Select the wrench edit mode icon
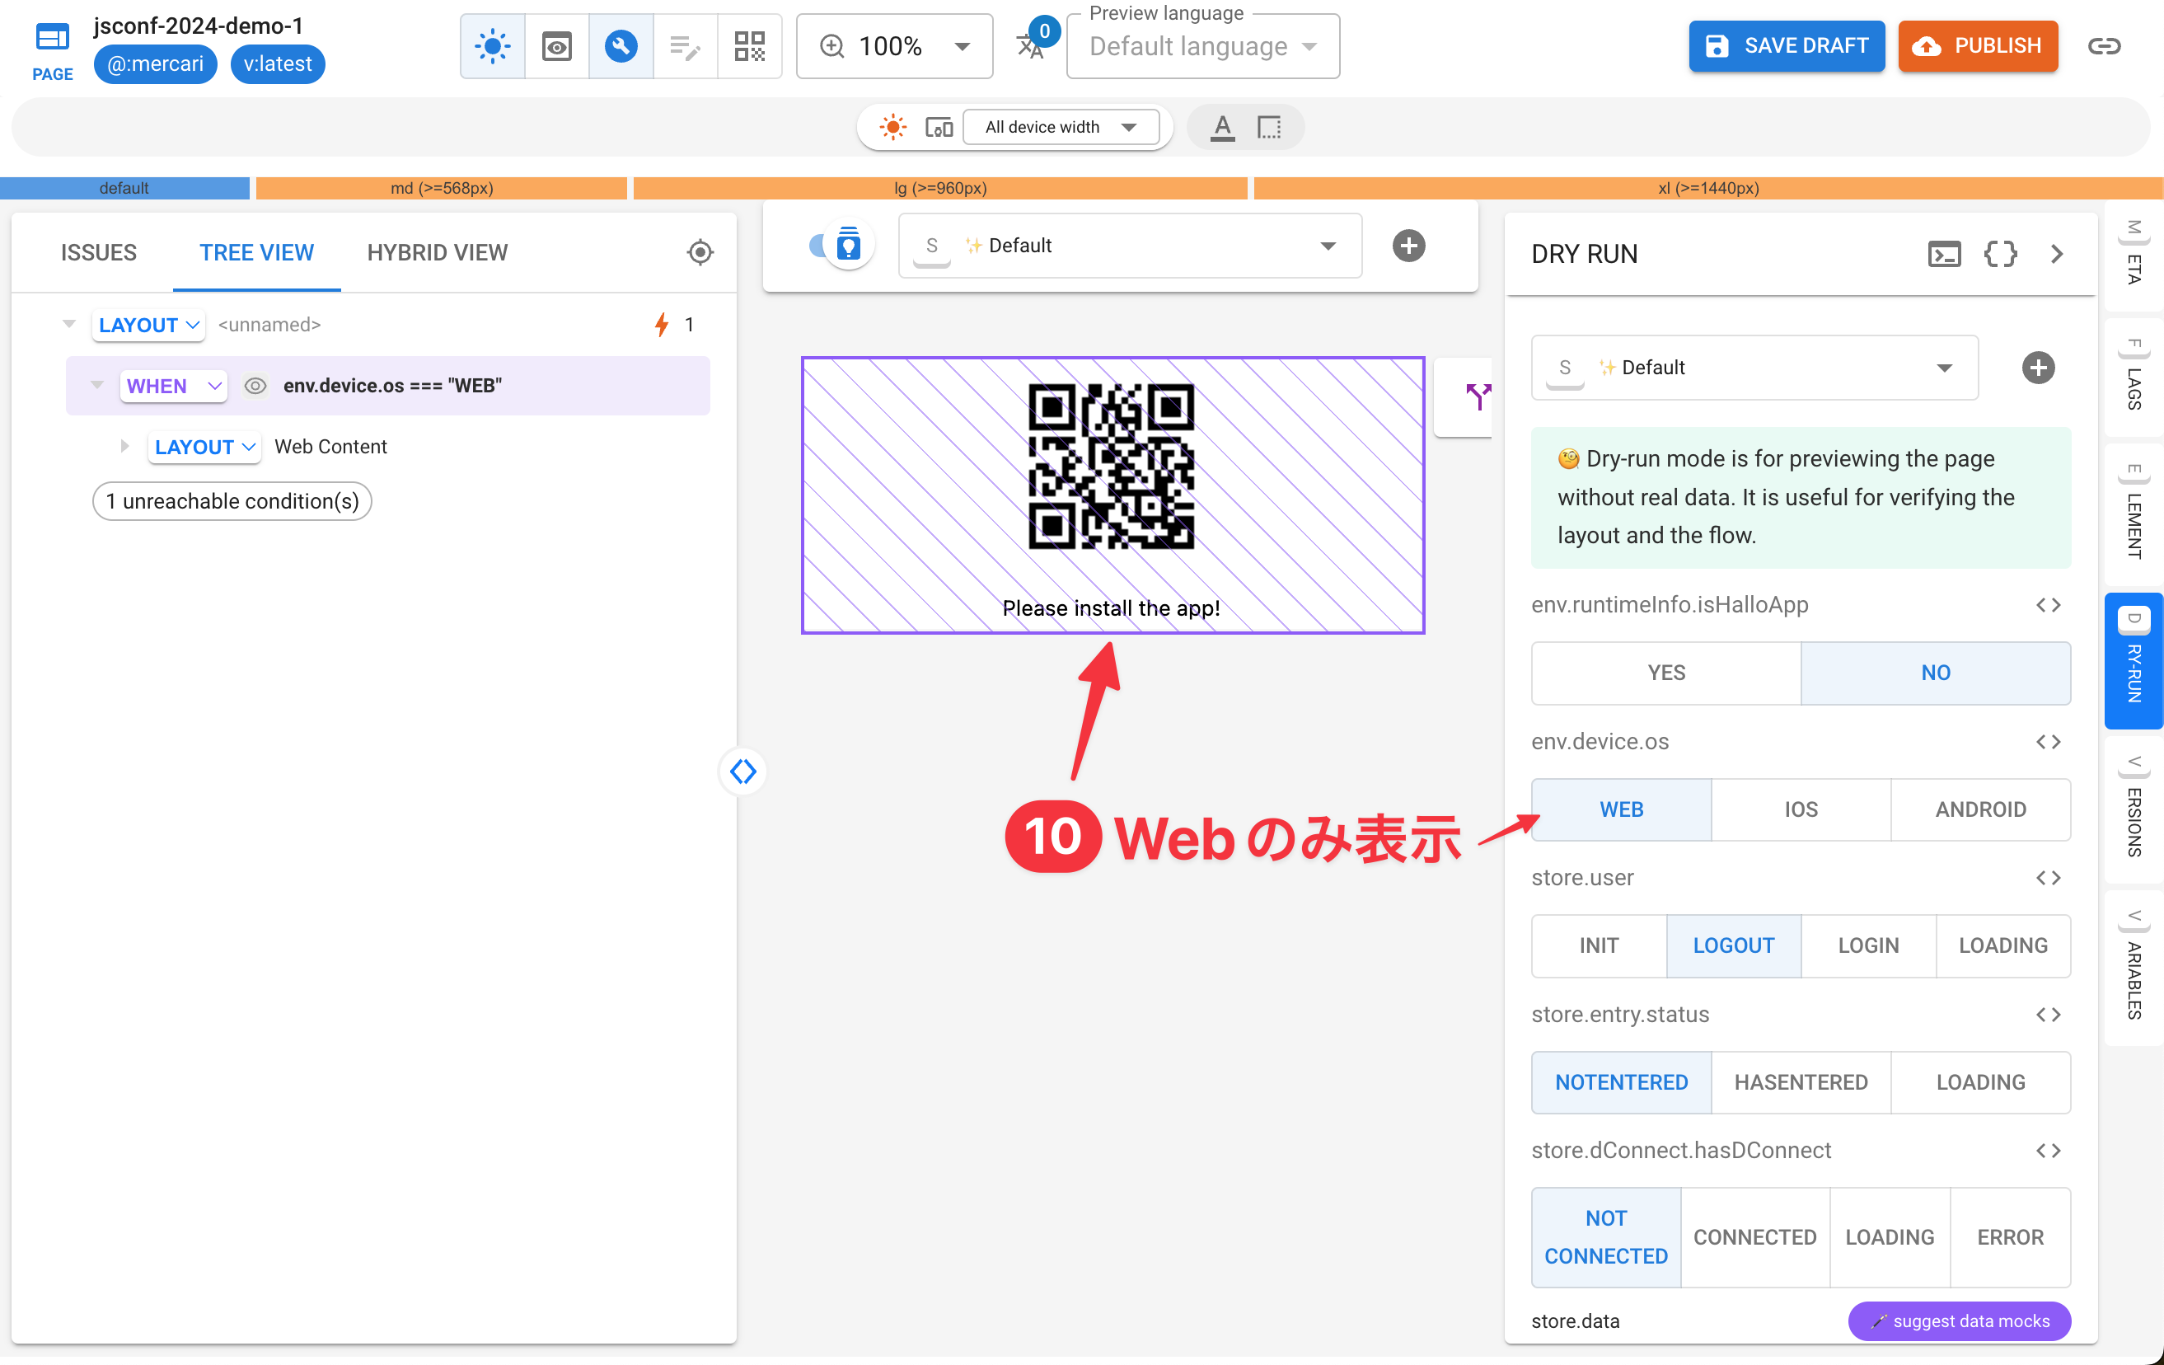Screen dimensions: 2164x1365 [621, 46]
